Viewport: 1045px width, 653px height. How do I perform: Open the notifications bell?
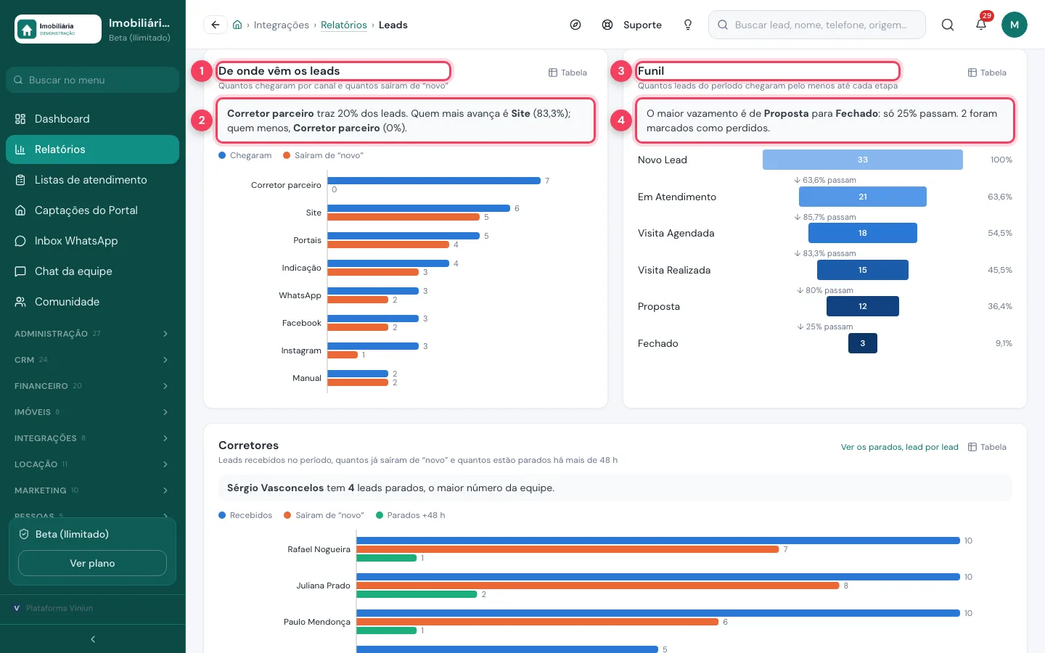(981, 25)
